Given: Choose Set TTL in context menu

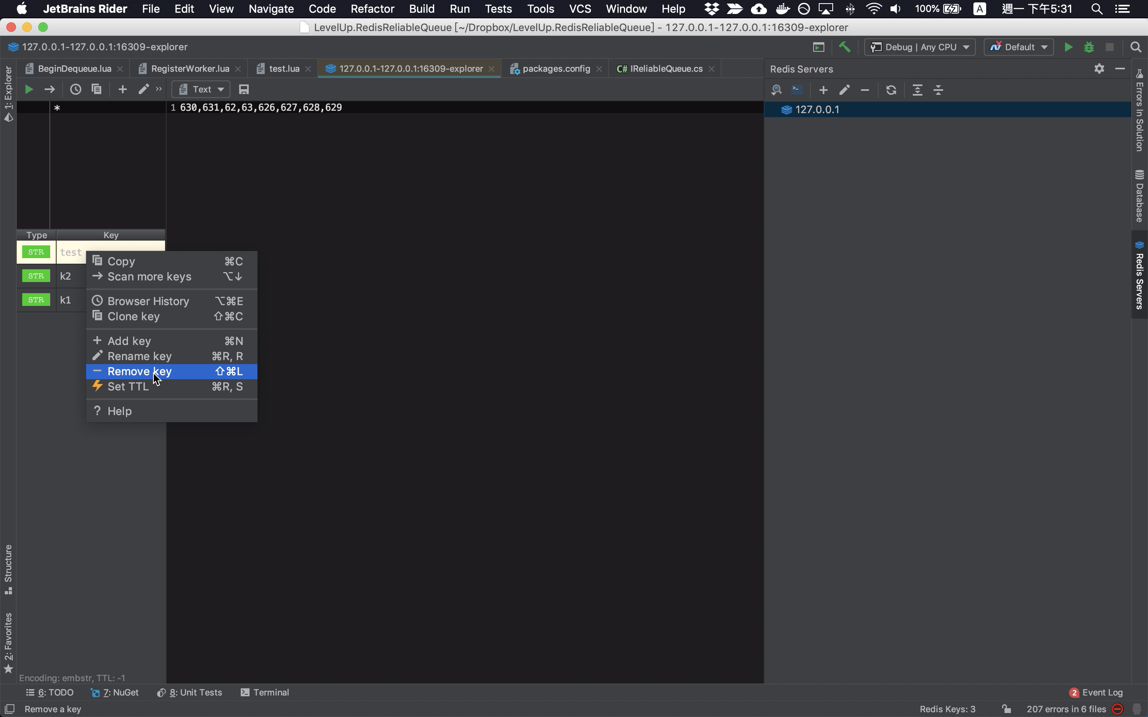Looking at the screenshot, I should click(x=171, y=386).
